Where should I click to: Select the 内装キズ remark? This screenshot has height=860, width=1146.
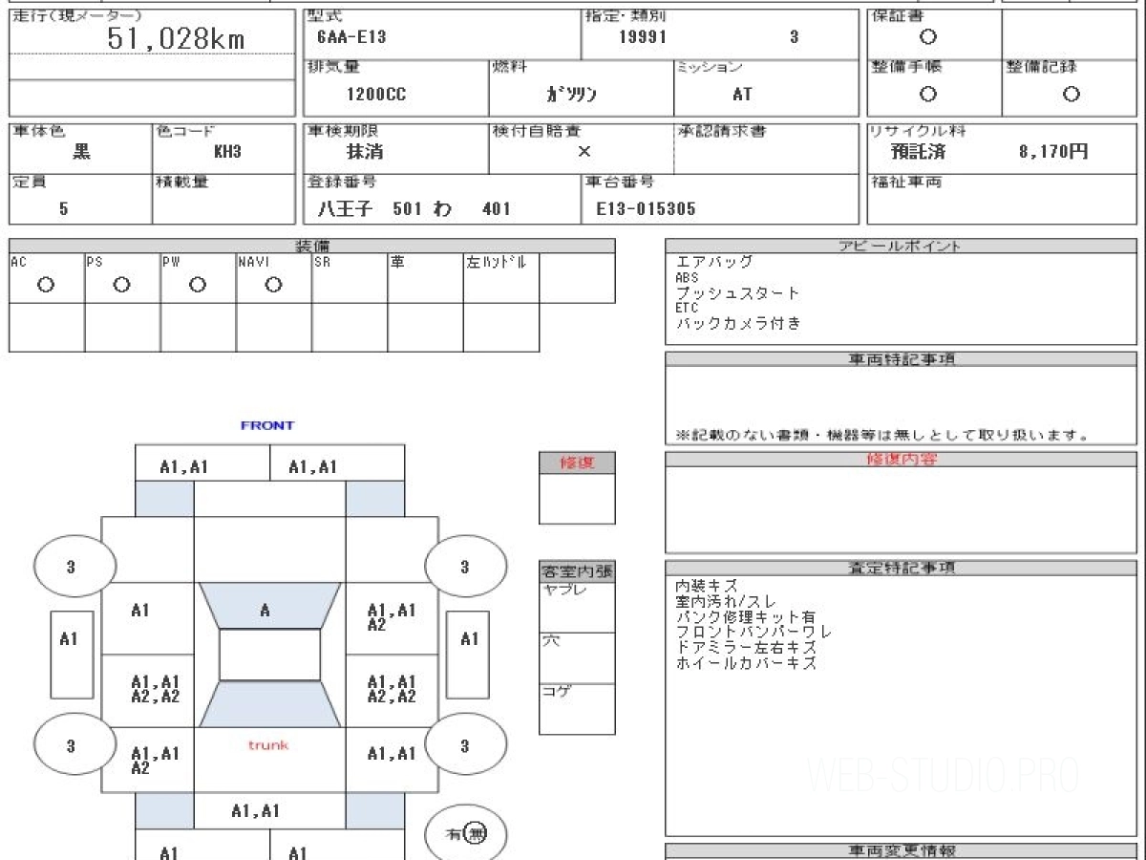pos(706,585)
